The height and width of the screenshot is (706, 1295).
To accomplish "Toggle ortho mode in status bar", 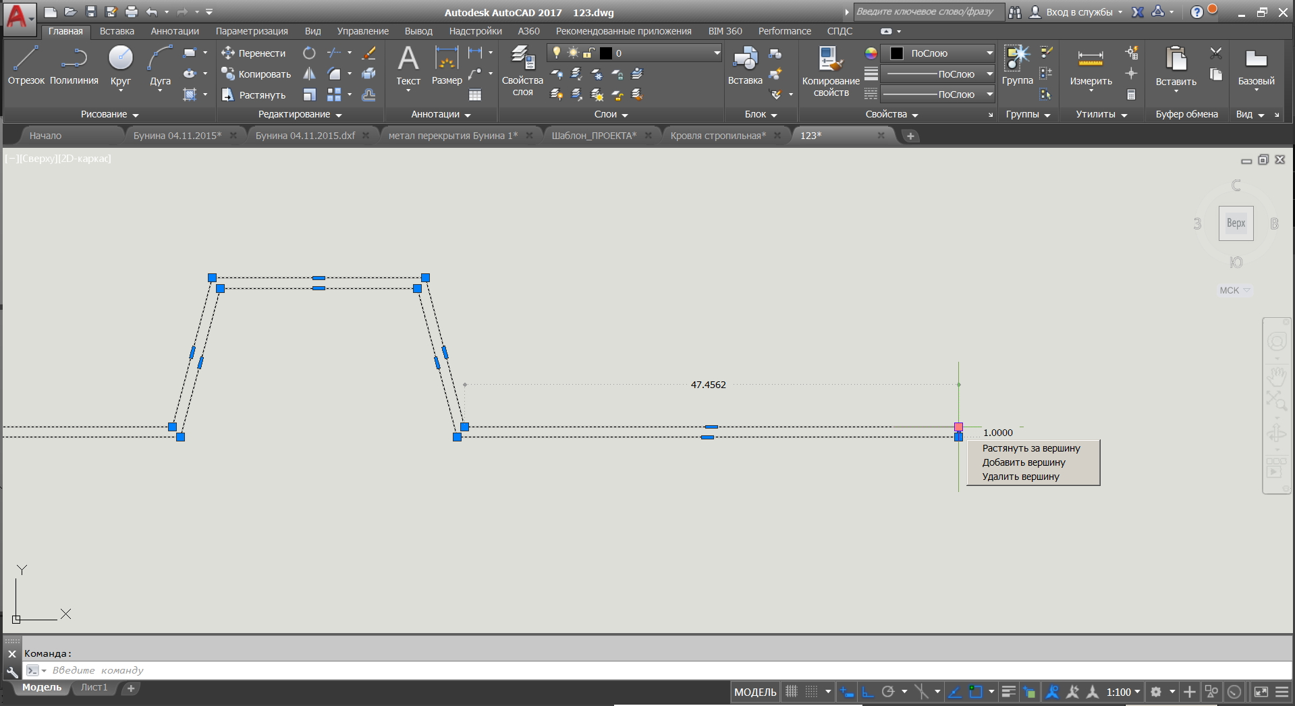I will (868, 692).
